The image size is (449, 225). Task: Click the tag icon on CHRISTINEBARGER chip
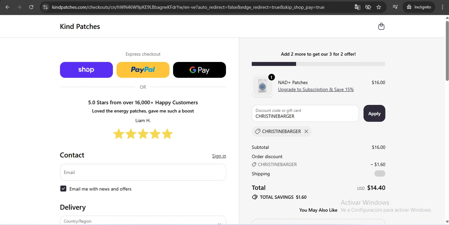257,131
